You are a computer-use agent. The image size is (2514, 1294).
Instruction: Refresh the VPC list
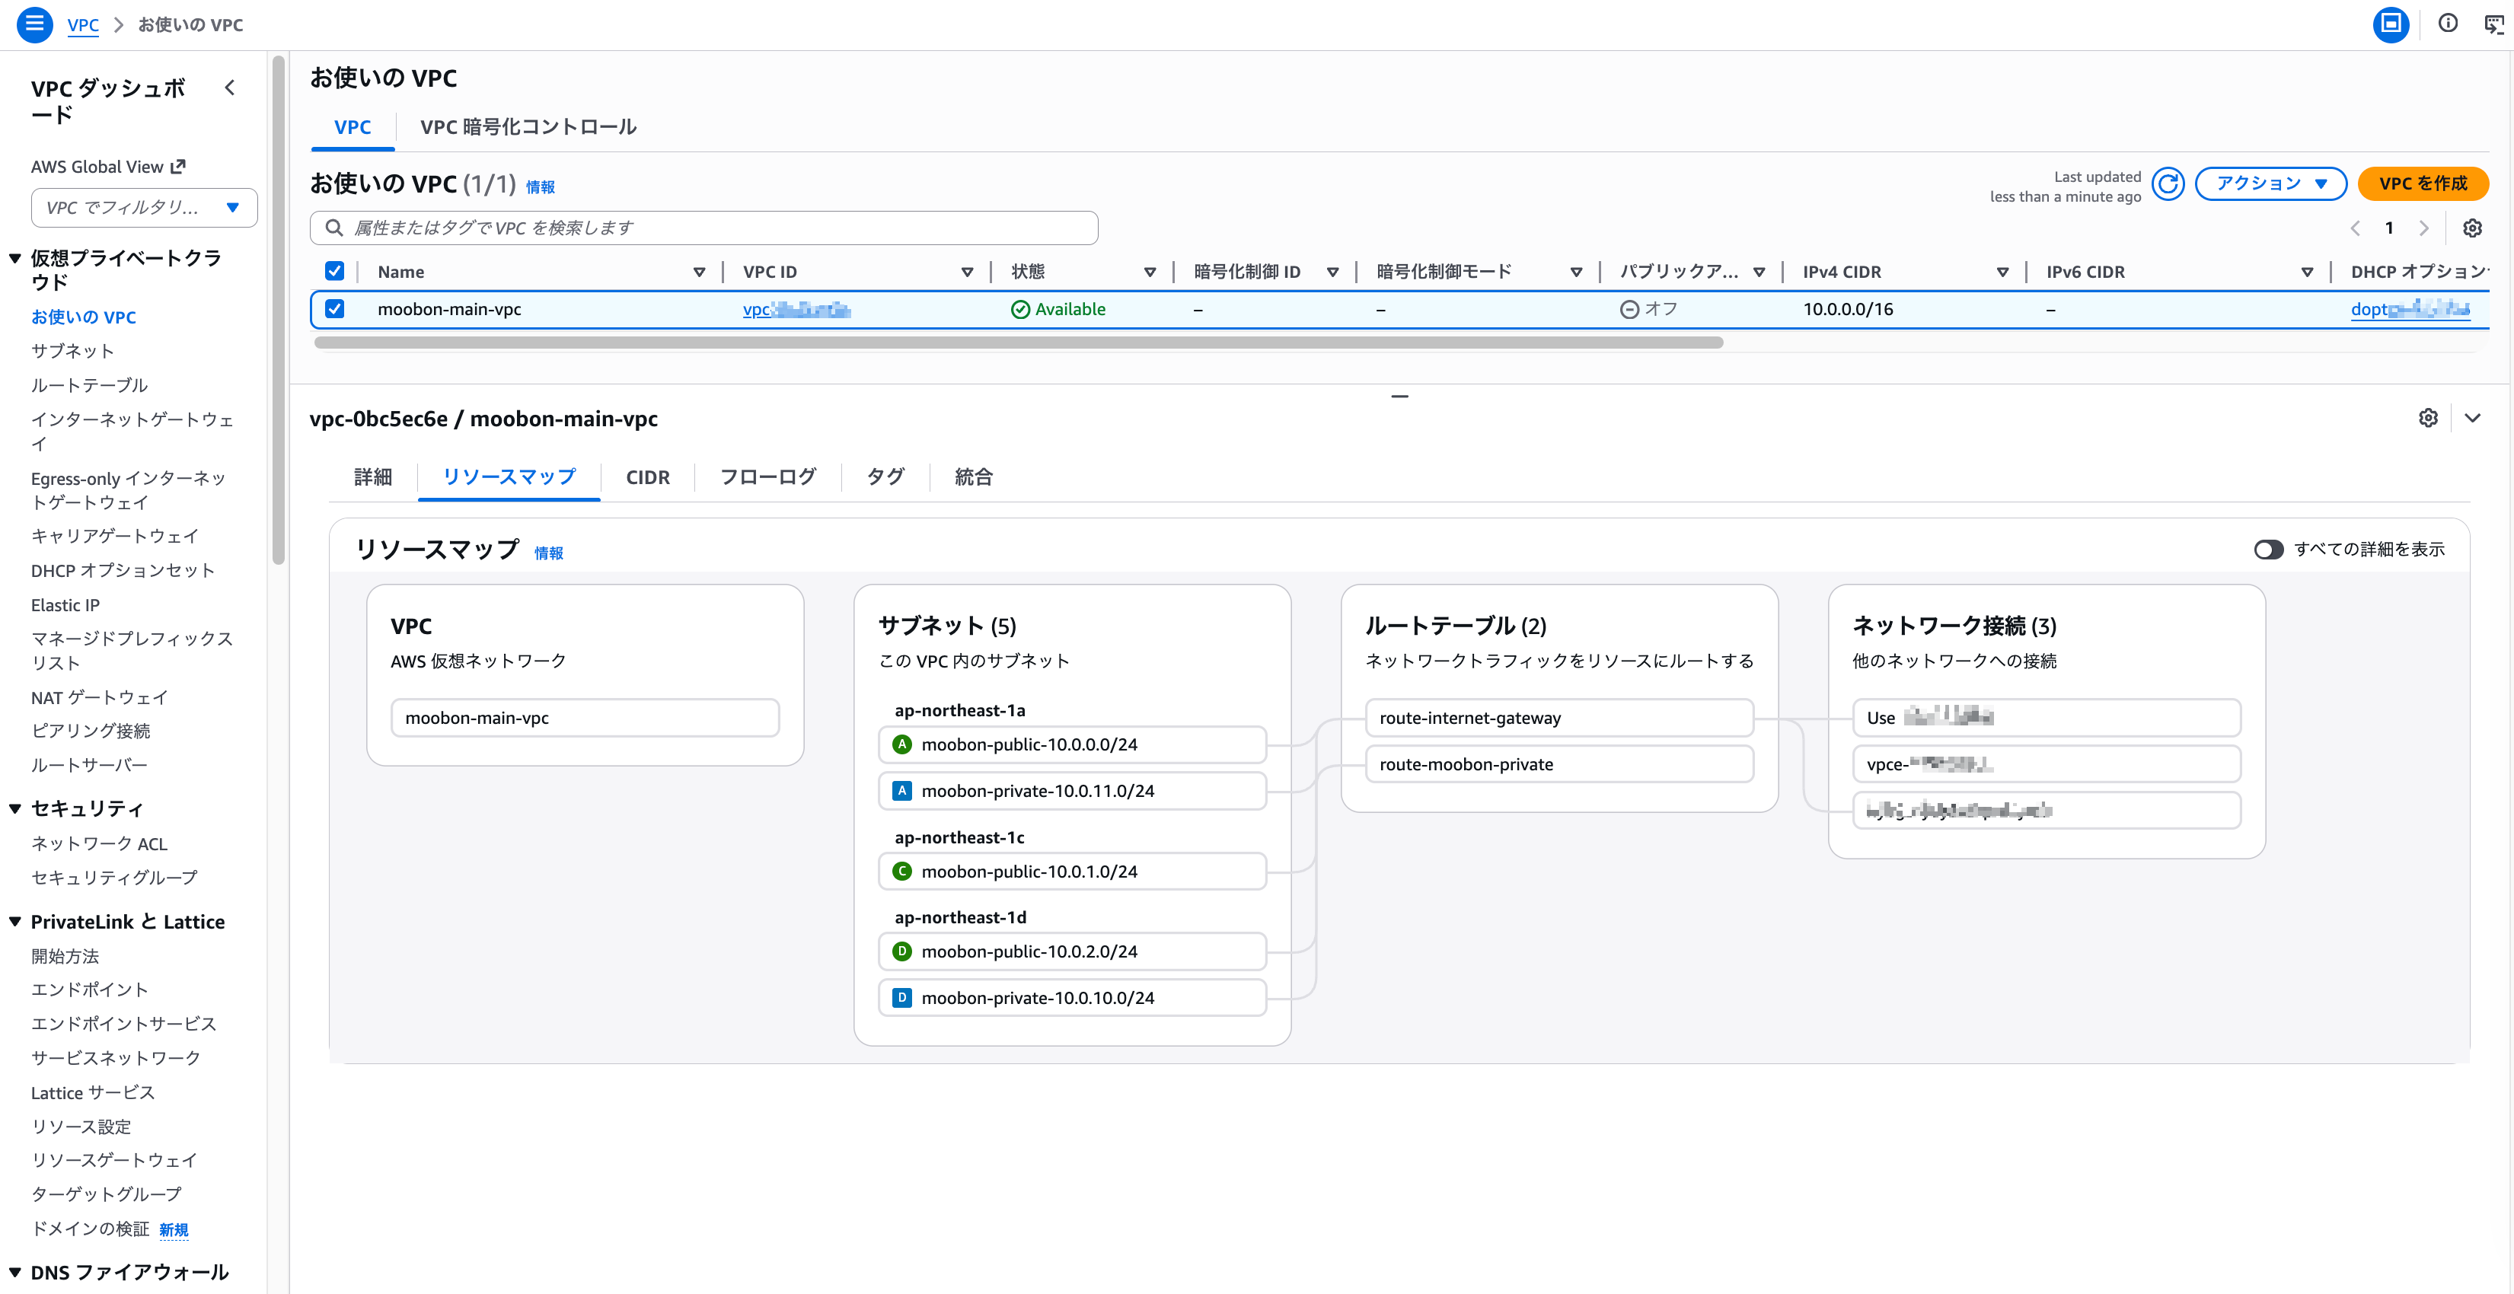[2168, 183]
